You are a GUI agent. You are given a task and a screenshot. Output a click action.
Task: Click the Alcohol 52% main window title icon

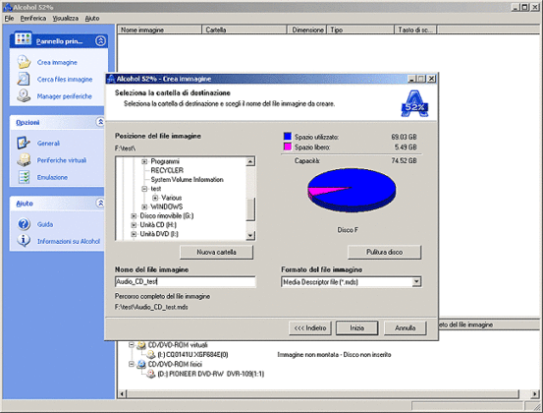tap(7, 7)
